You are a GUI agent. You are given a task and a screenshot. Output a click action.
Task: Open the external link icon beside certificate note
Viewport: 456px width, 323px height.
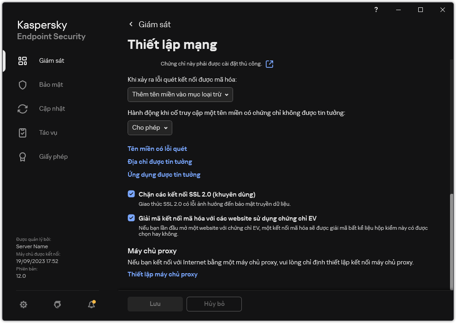point(269,64)
